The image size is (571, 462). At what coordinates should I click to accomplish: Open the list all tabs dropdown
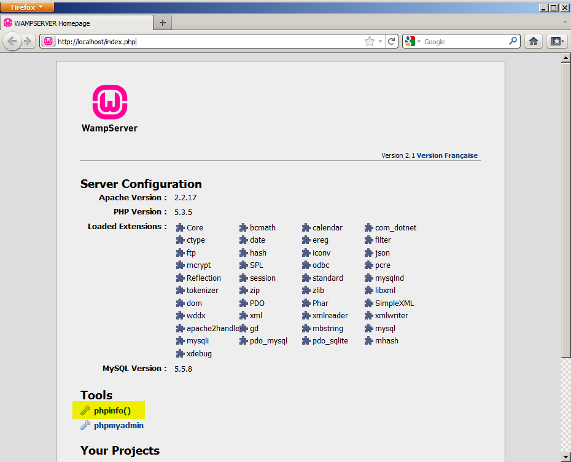point(565,22)
